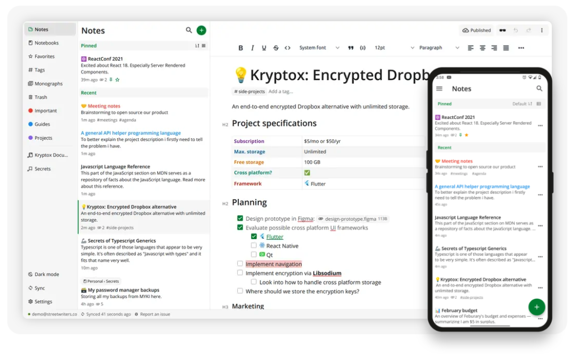Click Sync in the sidebar
The image size is (573, 359).
tap(50, 288)
